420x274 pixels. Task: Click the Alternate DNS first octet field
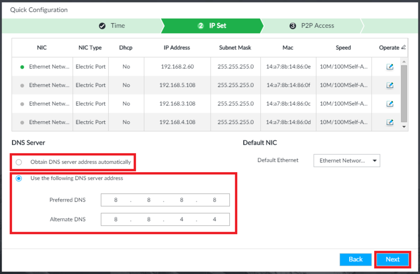115,219
